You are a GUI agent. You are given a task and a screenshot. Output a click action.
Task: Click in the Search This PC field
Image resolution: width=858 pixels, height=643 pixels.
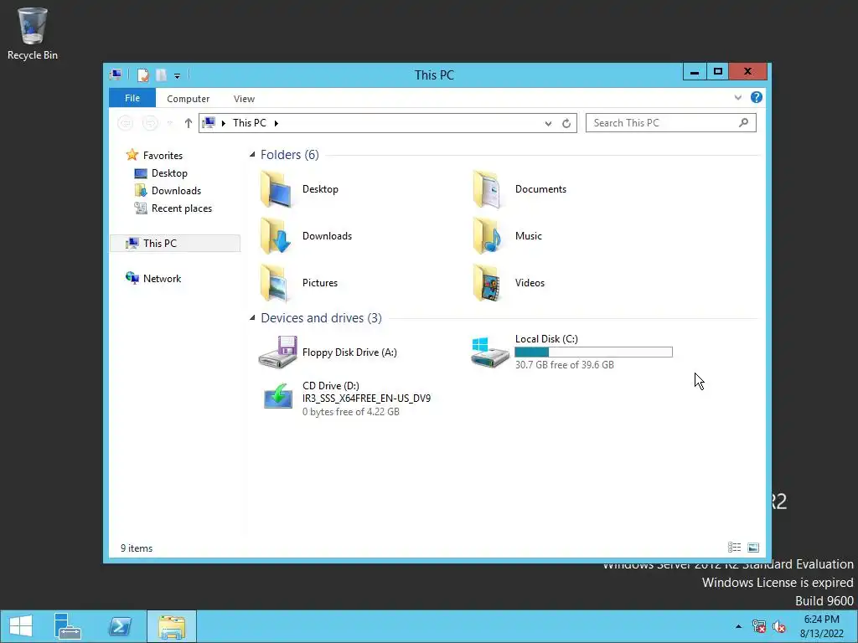pos(671,123)
